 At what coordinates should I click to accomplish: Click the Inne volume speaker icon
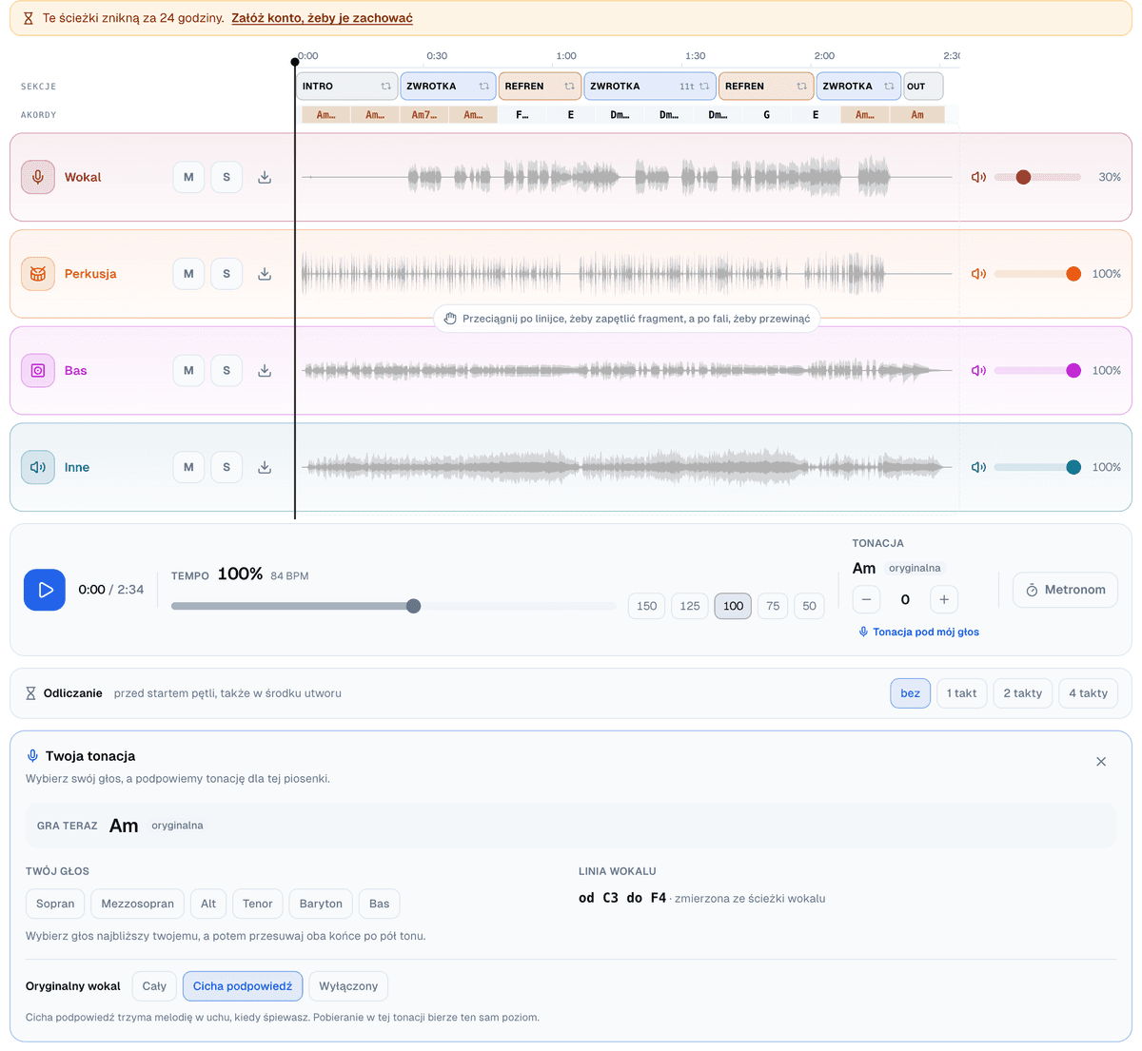pos(978,467)
